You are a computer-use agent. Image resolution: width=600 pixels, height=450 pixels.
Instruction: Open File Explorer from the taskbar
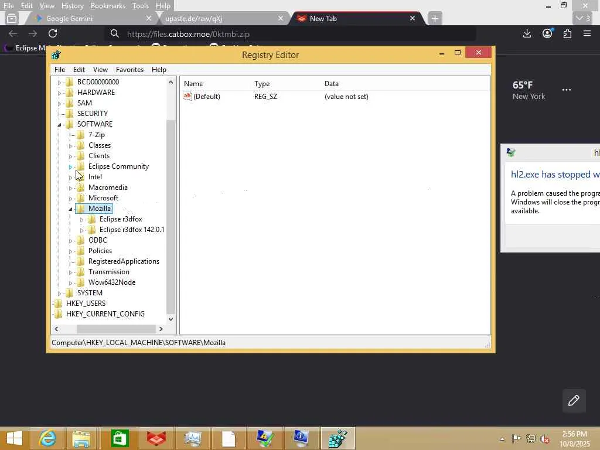(81, 438)
